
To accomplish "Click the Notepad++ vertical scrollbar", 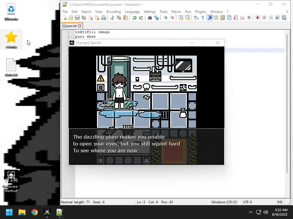I will [287, 104].
